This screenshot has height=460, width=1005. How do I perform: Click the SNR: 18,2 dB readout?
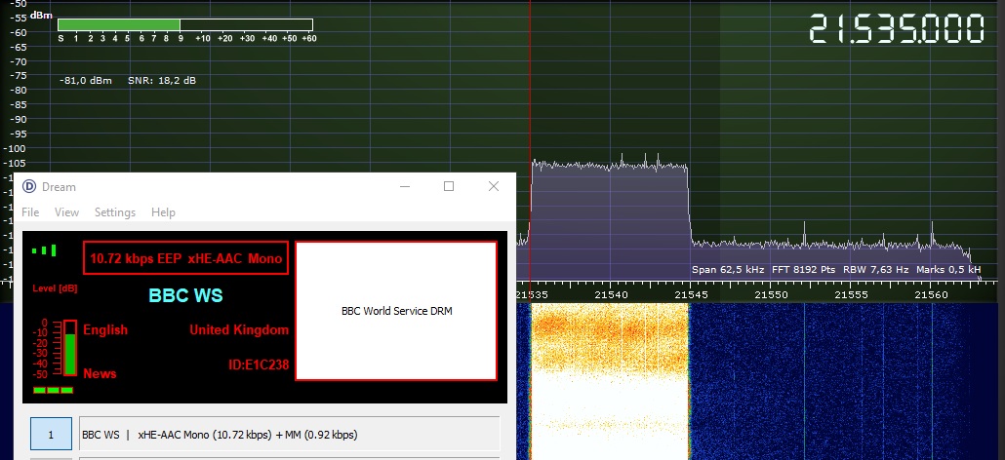click(x=162, y=81)
